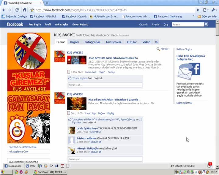Click Şikayet Et on Rüstem Yıldırım comment

tap(96, 142)
